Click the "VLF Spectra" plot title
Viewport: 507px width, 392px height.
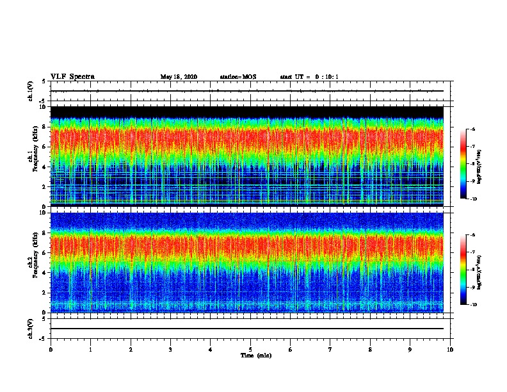(x=72, y=77)
